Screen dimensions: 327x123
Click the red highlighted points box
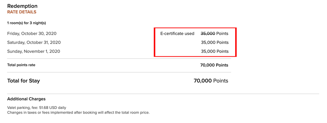[195, 42]
